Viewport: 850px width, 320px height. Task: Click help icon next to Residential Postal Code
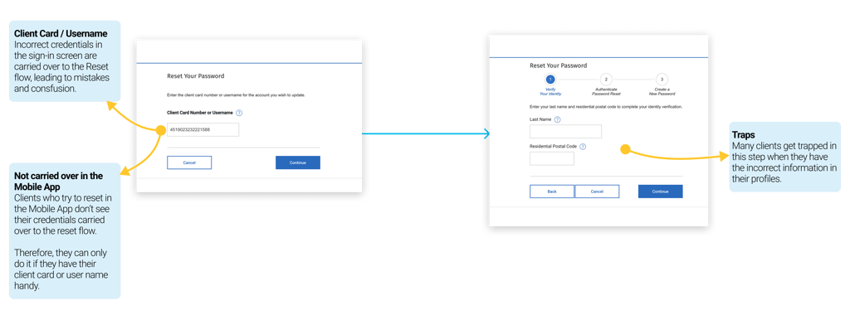[x=583, y=146]
